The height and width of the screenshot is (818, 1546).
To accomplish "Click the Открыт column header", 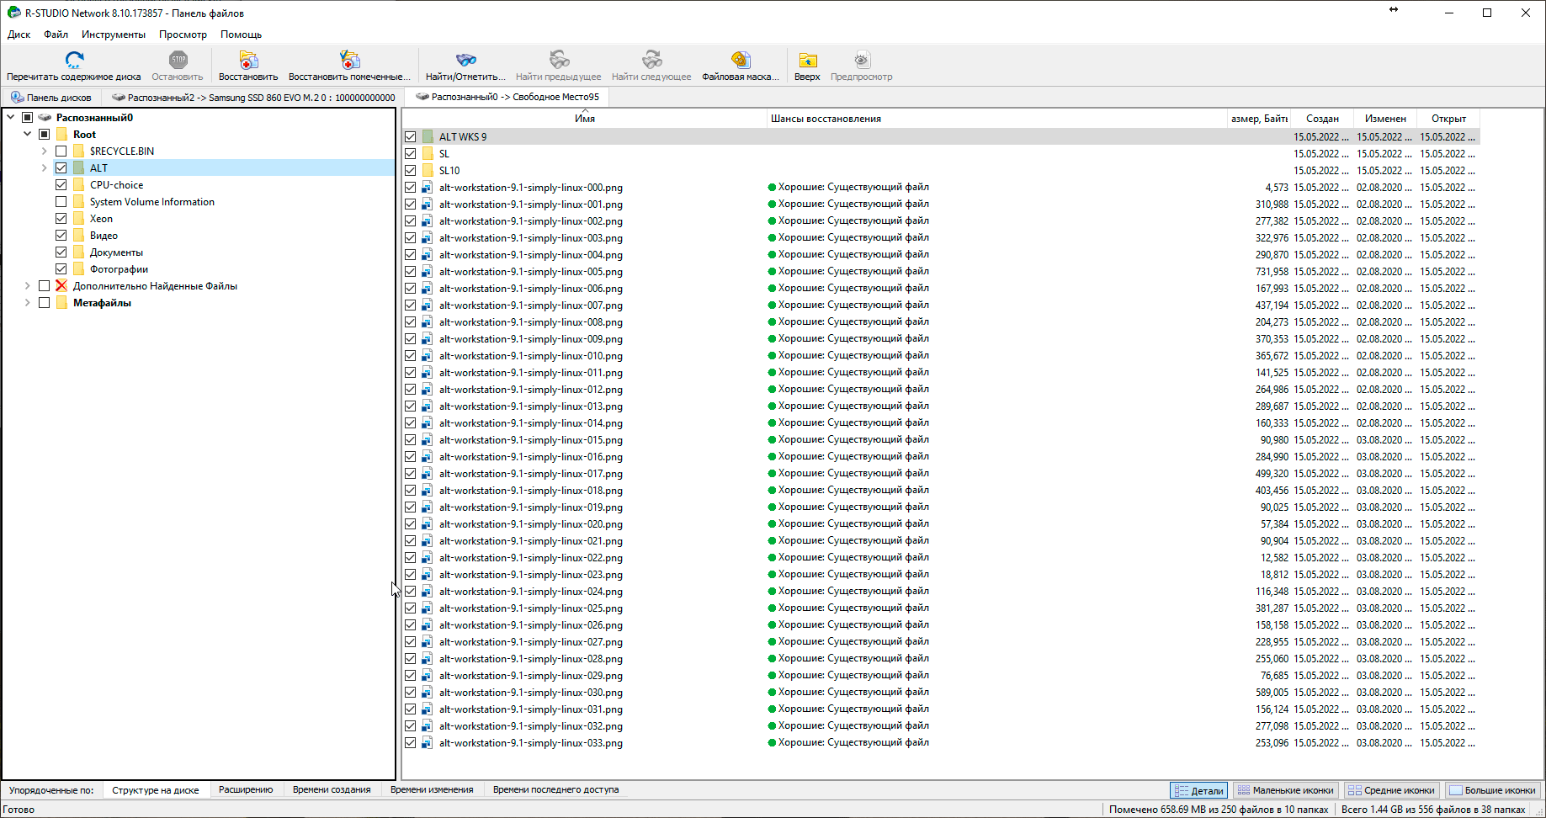I will click(1448, 119).
